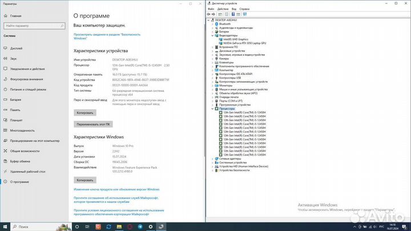Collapse the Процессоры node
Screen dimensions: 411x231
212,109
